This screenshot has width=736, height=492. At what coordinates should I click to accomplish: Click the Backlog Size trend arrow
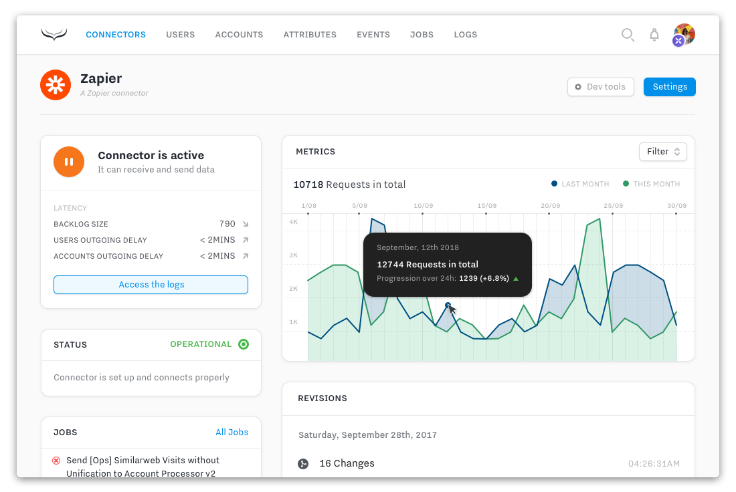[246, 224]
